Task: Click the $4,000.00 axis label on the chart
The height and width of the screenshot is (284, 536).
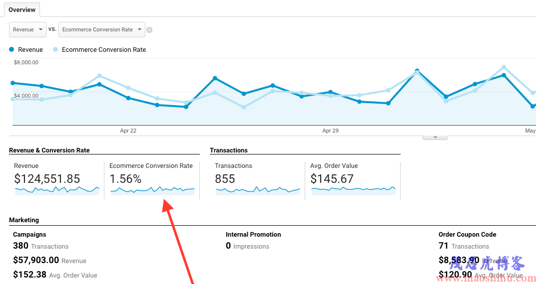Action: click(26, 96)
